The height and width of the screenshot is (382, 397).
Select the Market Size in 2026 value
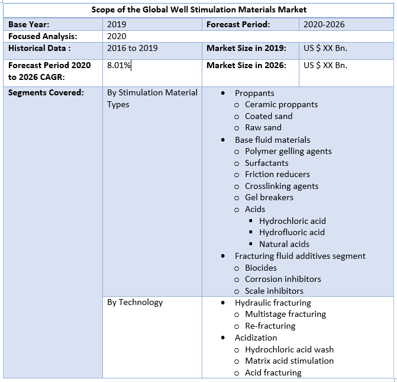coord(325,65)
